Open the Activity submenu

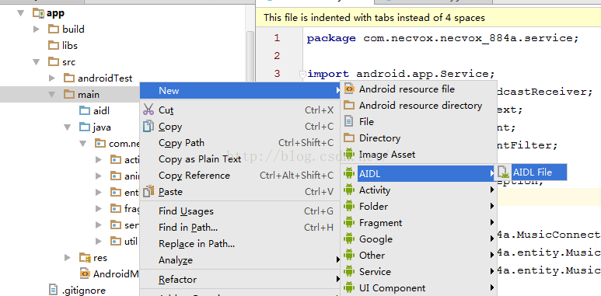tap(418, 190)
